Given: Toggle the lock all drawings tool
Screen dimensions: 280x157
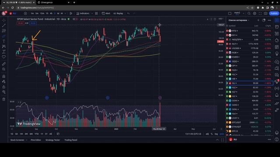Looking at the screenshot, I should tap(4, 87).
